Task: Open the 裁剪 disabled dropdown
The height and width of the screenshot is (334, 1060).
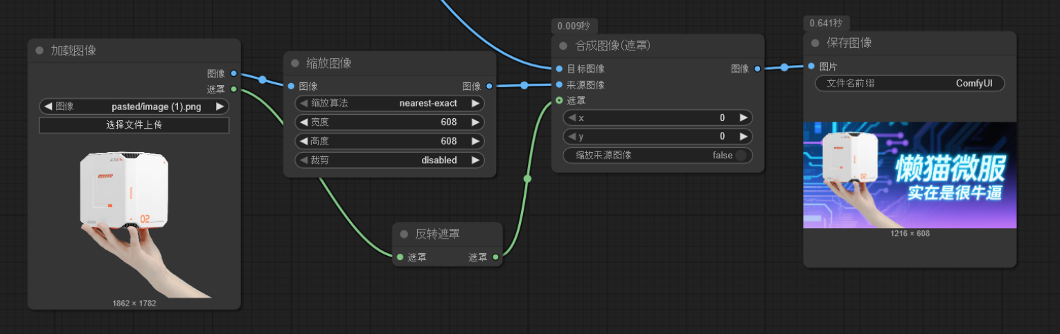Action: pos(390,160)
